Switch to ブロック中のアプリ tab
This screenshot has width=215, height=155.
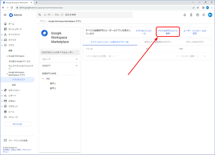click(x=195, y=42)
